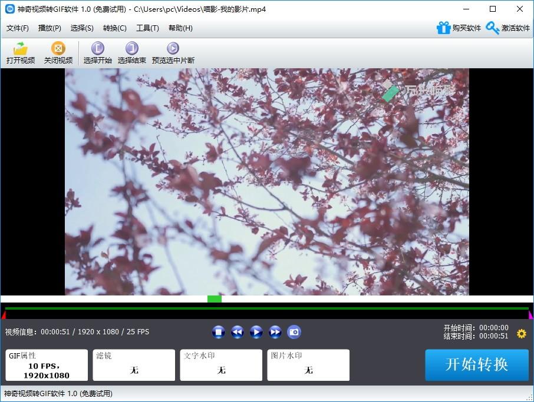Viewport: 534px width, 402px height.
Task: Open the Filter (滤镜) option box
Action: coord(134,365)
